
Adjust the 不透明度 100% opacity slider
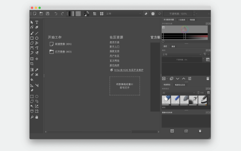click(178, 14)
